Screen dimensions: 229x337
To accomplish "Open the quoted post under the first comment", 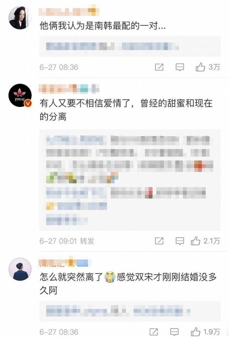I will tap(130, 46).
